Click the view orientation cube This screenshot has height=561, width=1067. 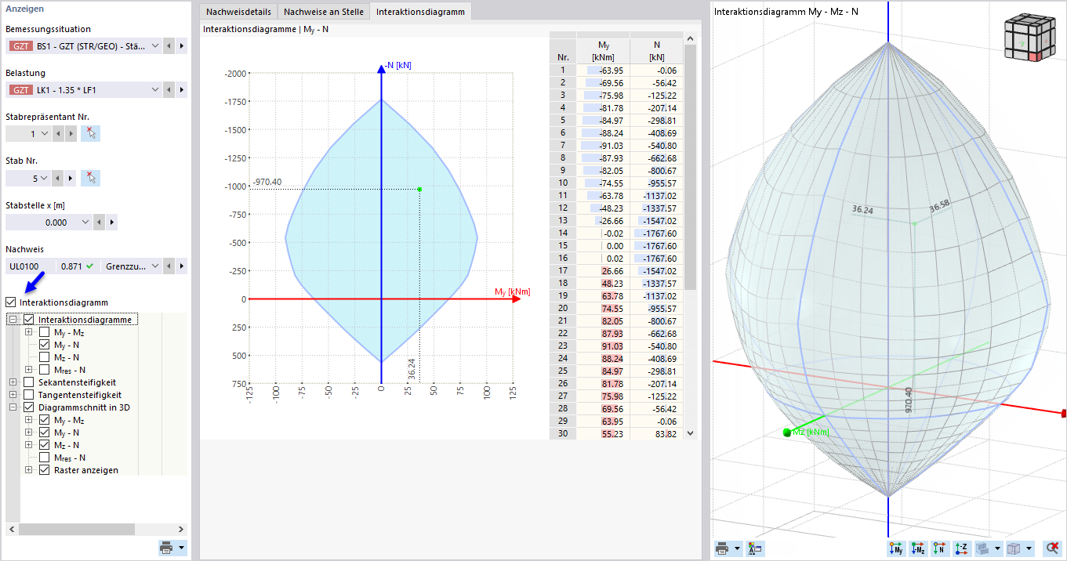(x=1026, y=38)
